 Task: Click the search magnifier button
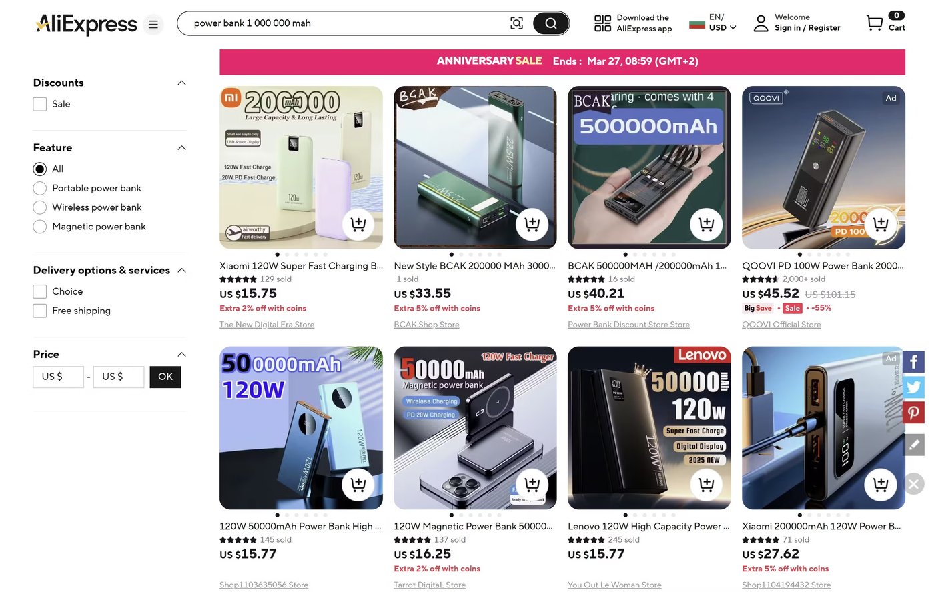tap(550, 23)
